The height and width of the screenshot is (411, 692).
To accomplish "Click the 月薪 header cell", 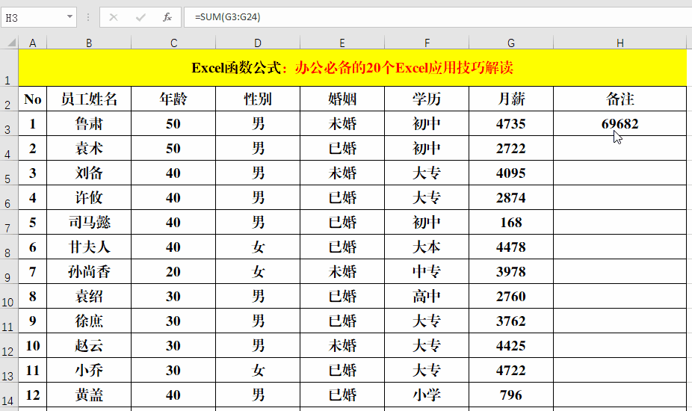I will (x=511, y=99).
